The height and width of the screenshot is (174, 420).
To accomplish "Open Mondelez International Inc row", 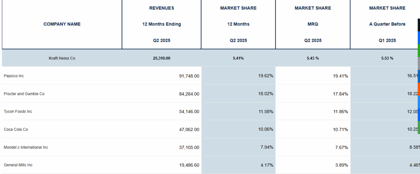I will 26,147.
